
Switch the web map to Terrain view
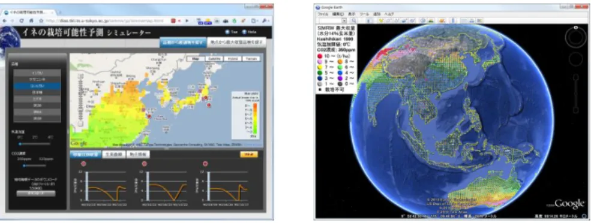coord(251,59)
